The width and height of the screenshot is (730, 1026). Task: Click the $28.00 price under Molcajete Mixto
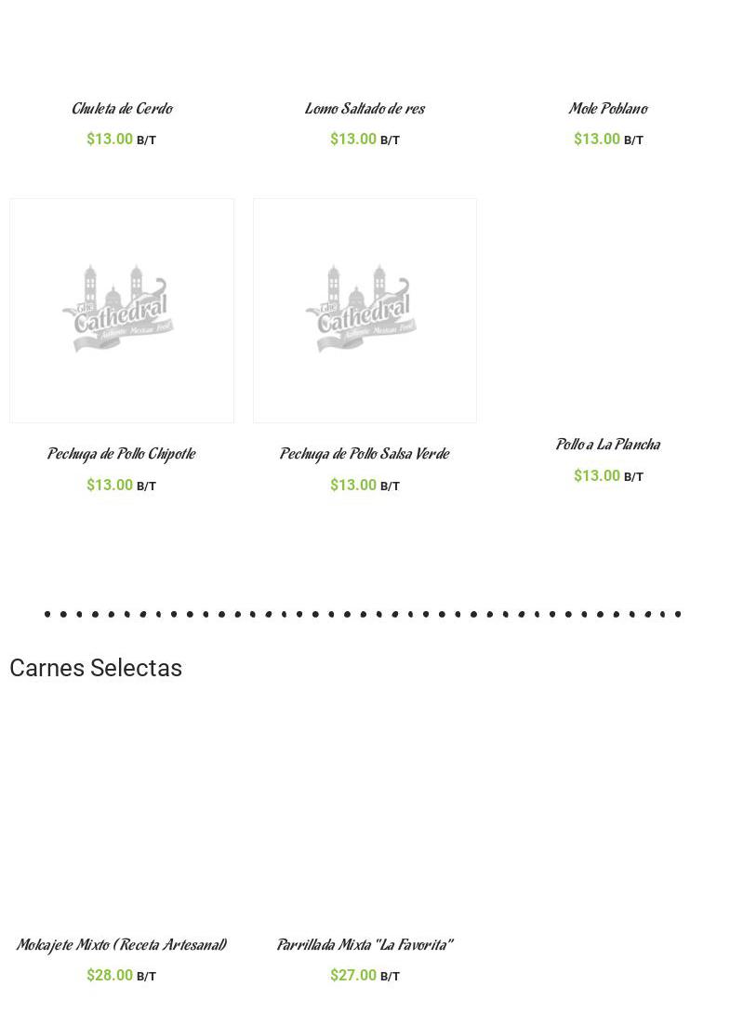[x=110, y=975]
